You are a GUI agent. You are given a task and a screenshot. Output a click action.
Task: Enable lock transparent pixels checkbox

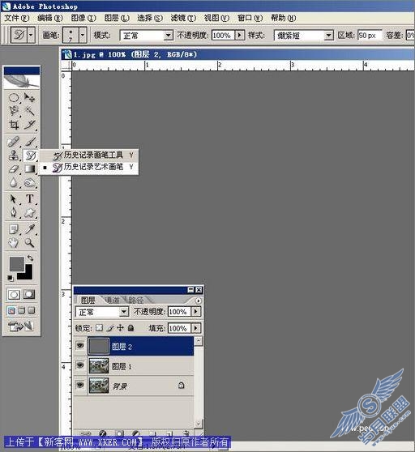tap(99, 328)
